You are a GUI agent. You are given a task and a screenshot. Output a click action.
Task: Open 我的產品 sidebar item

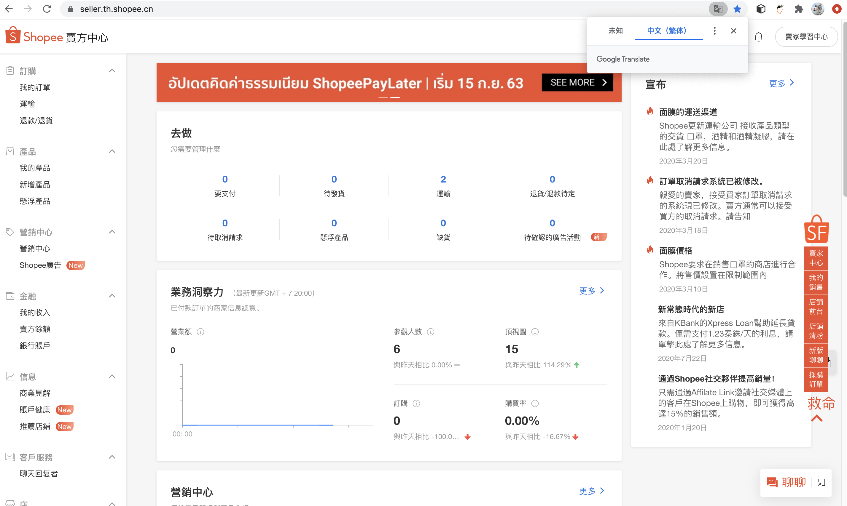point(35,168)
